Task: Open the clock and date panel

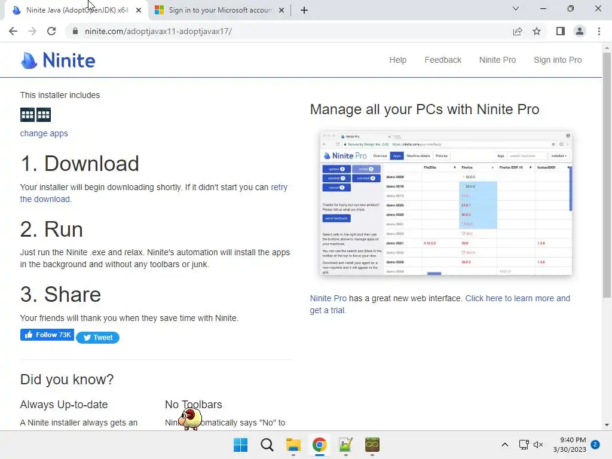Action: (570, 445)
